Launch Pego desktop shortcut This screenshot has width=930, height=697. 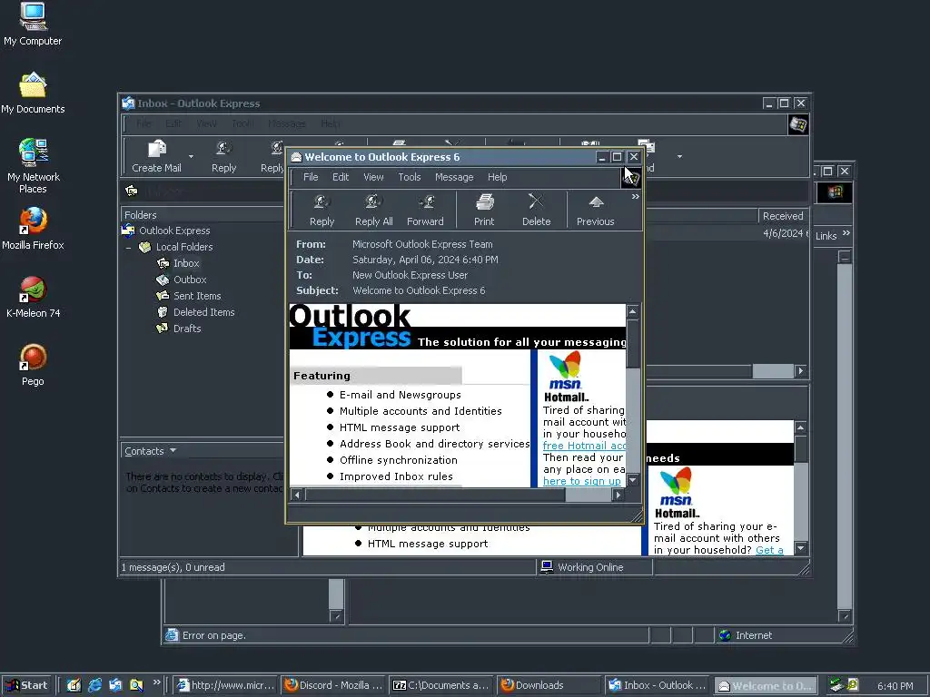click(x=33, y=365)
